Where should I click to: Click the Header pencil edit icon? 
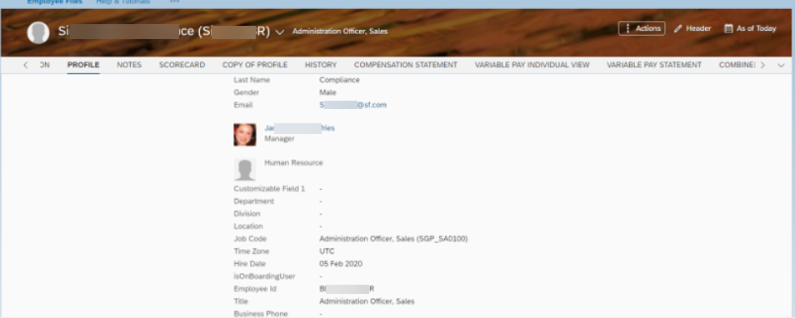pos(677,29)
